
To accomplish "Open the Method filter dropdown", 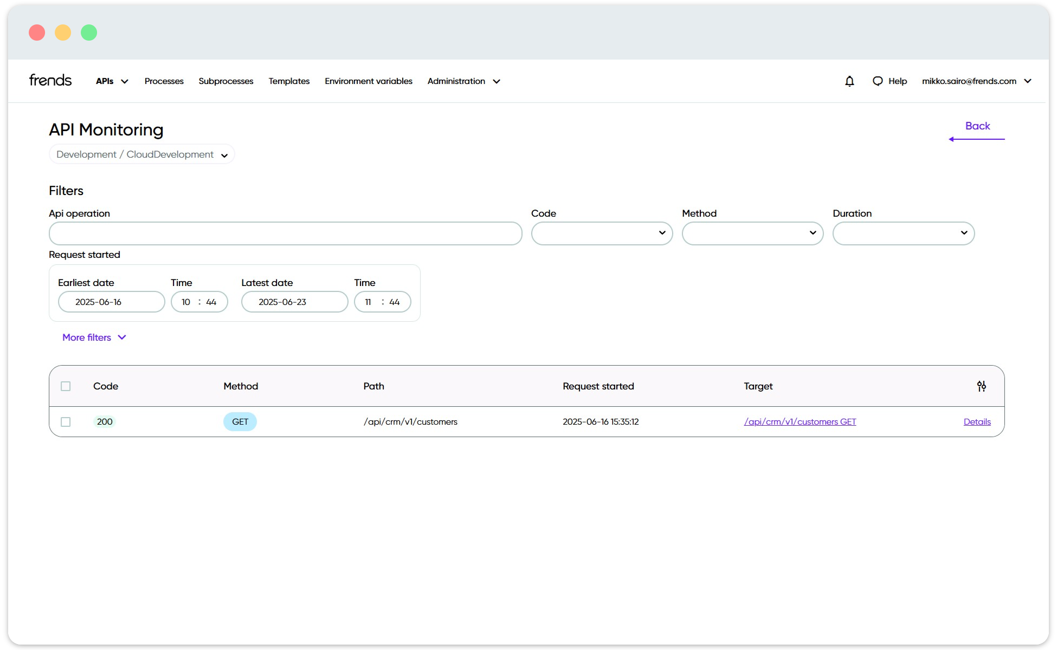I will 752,233.
